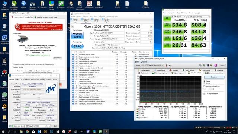Screen dimensions: 238x134
Task: Open the calculator icon on taskbar
Action: pos(58,131)
